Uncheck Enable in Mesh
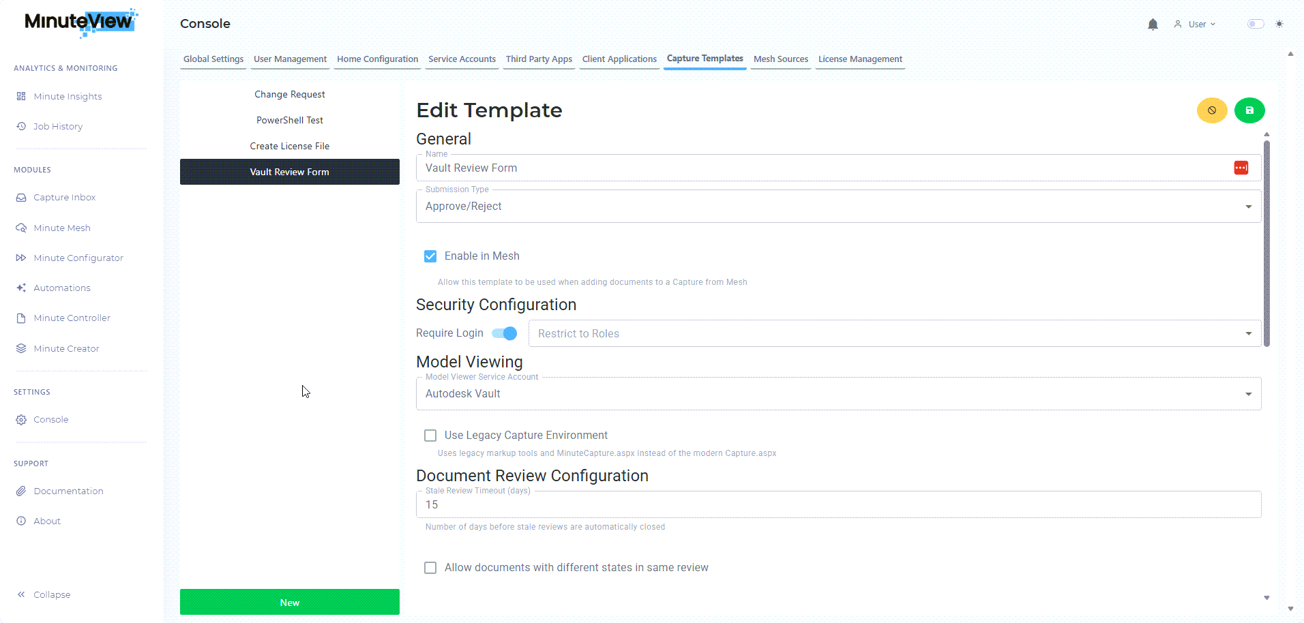The image size is (1304, 623). [430, 256]
